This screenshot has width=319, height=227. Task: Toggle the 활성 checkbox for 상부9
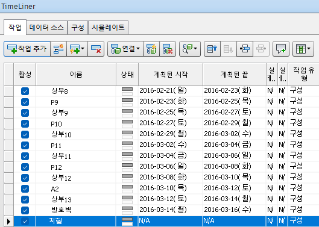(x=25, y=113)
